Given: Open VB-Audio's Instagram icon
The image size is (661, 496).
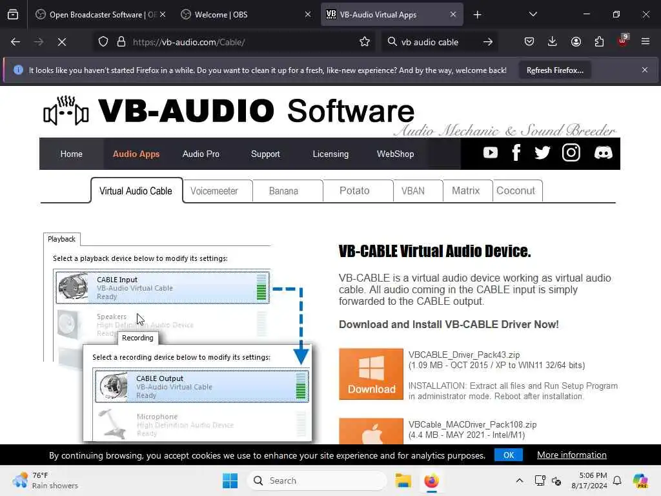Looking at the screenshot, I should [571, 152].
